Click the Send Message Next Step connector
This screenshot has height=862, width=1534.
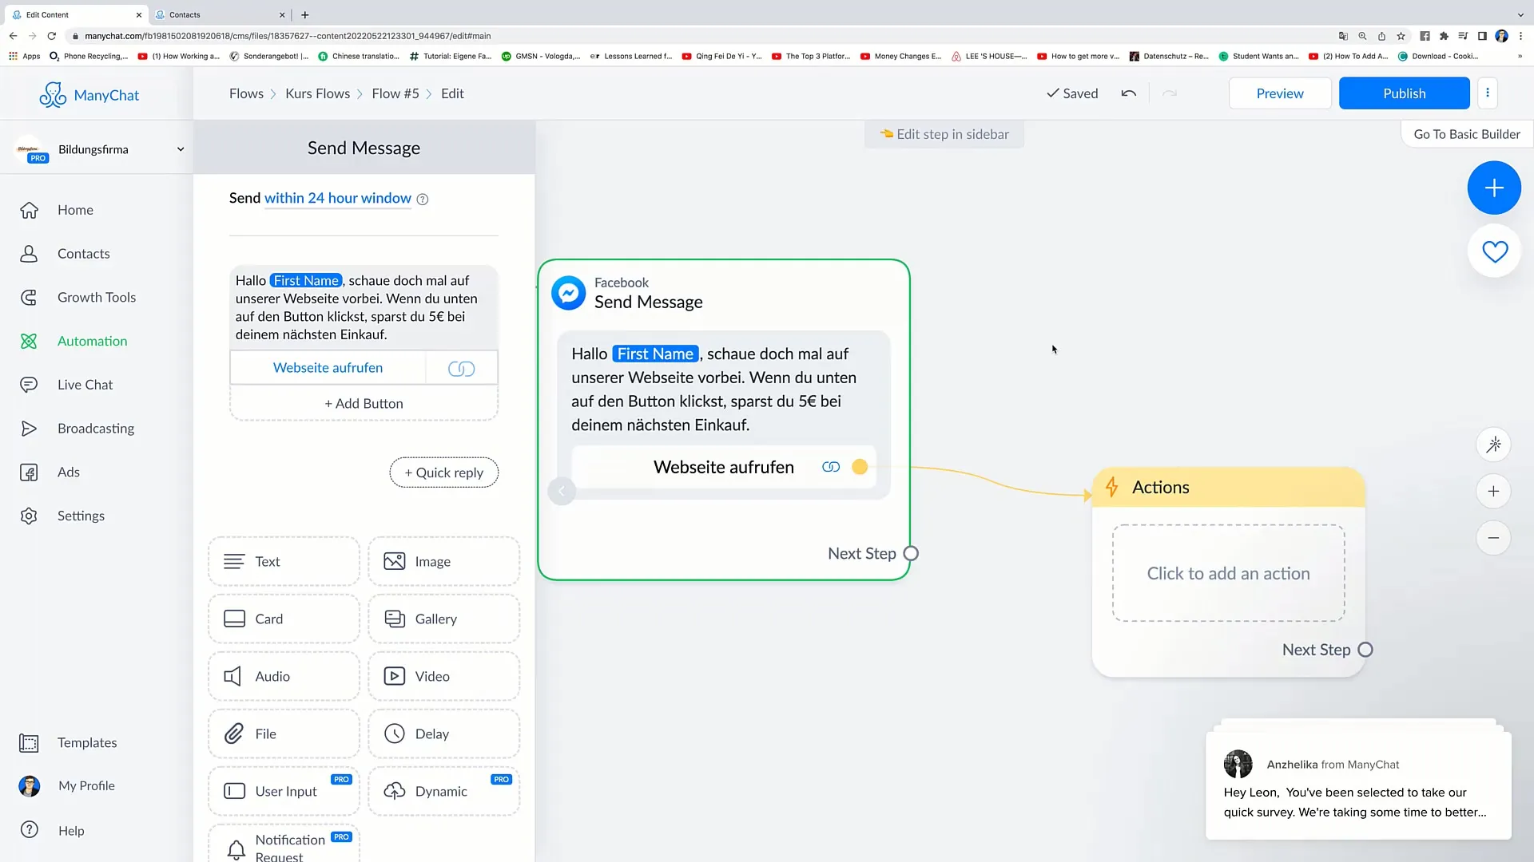[x=911, y=554]
